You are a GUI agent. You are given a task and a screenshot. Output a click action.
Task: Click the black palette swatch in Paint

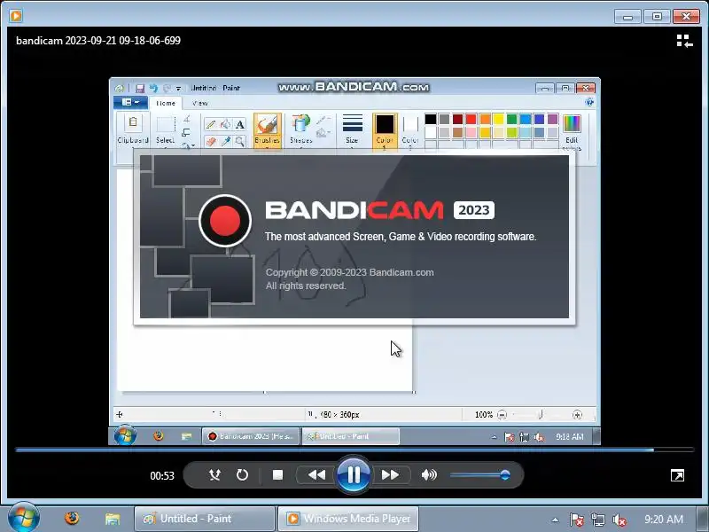pyautogui.click(x=431, y=119)
